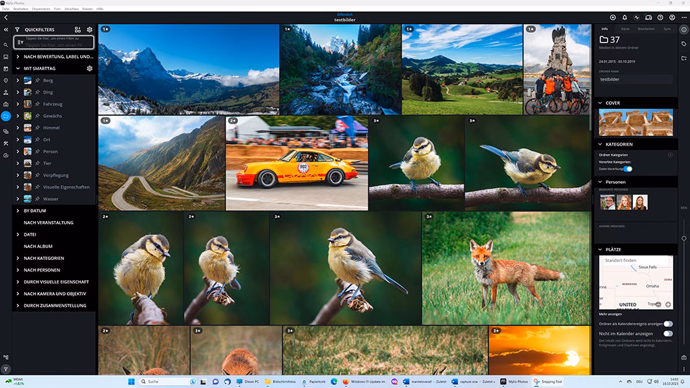This screenshot has width=690, height=388.
Task: Click the wrench tools icon in the sidebar
Action: tap(5, 143)
